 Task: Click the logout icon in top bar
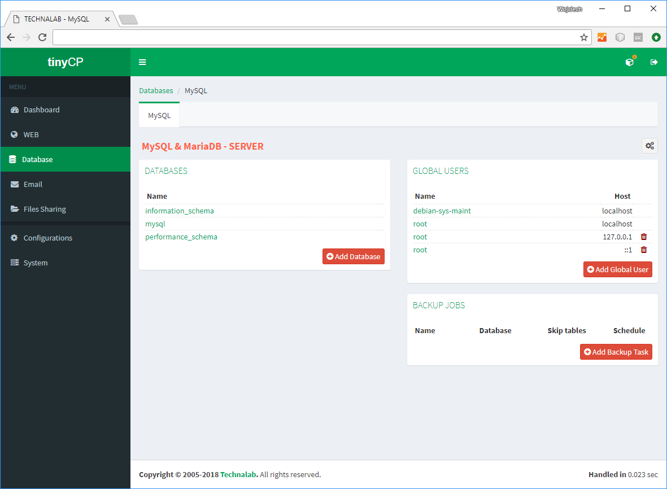pyautogui.click(x=654, y=62)
